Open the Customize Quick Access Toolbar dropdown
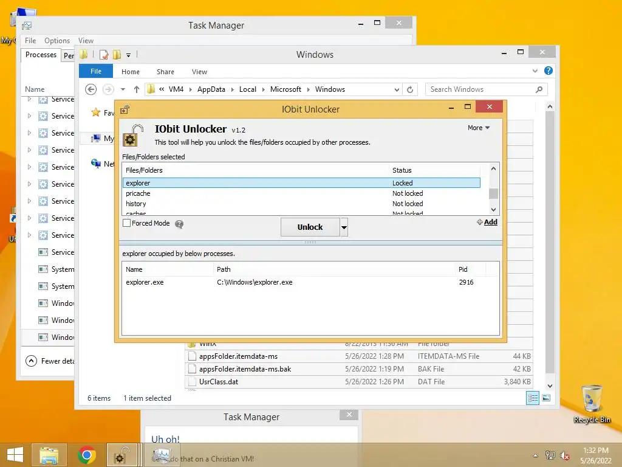Viewport: 622px width, 467px height. (x=128, y=55)
